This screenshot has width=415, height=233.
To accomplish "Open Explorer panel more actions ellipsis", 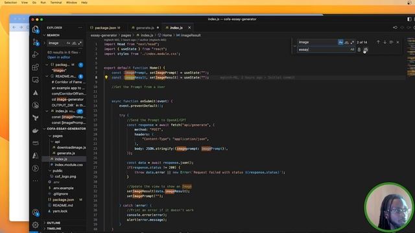I will (x=80, y=27).
